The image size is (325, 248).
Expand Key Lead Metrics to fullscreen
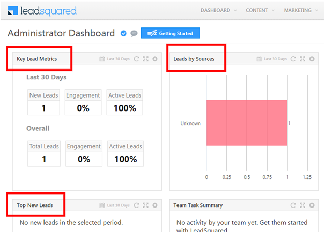pos(146,59)
